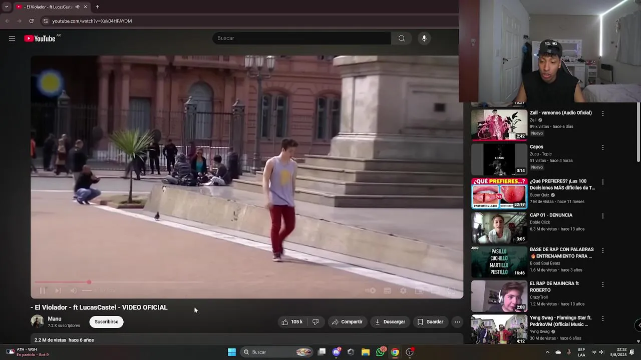The height and width of the screenshot is (360, 641).
Task: Click the Compartir share button
Action: coord(347,322)
